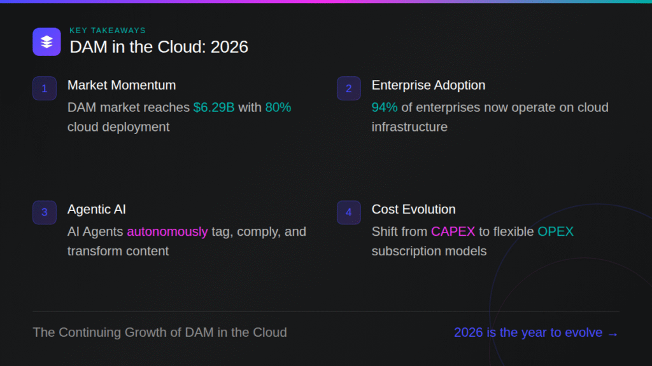Click the purple layers icon beside the title
Viewport: 652px width, 366px height.
coord(46,41)
